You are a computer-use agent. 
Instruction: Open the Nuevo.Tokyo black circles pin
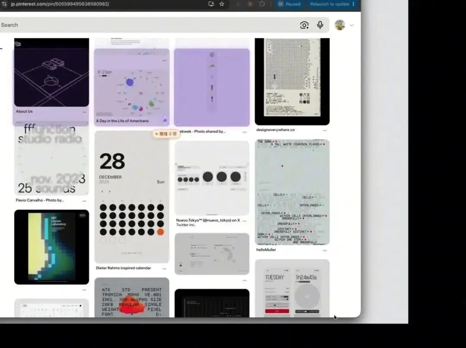(212, 178)
